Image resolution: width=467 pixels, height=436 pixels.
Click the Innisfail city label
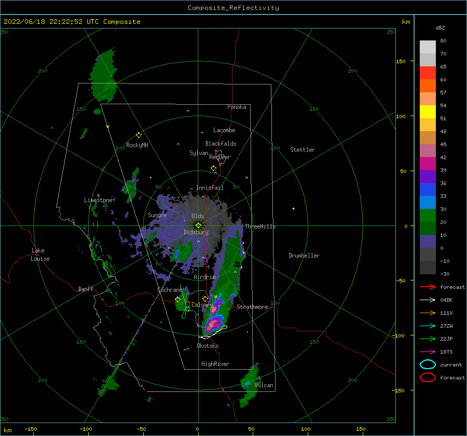210,188
